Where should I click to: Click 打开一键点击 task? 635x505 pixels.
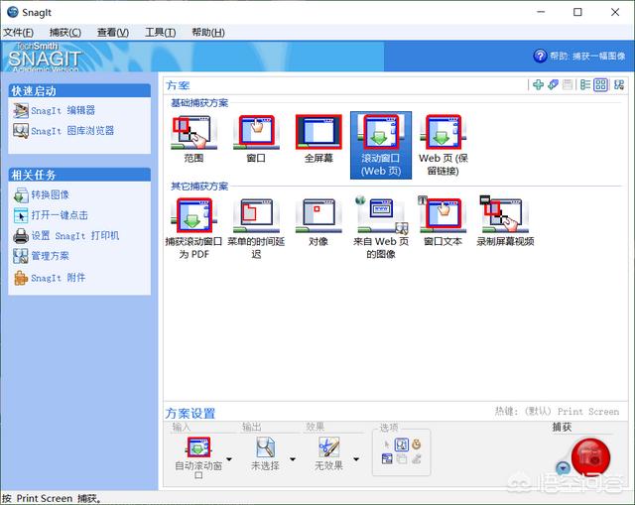tap(60, 215)
